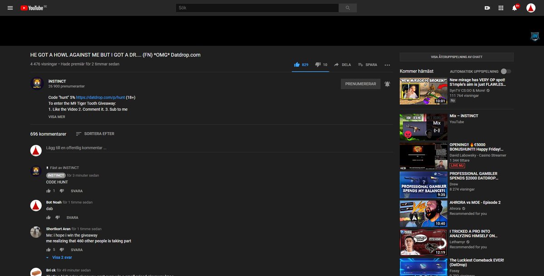
Task: Open New mirage VERY OP spot thumbnail
Action: click(423, 91)
